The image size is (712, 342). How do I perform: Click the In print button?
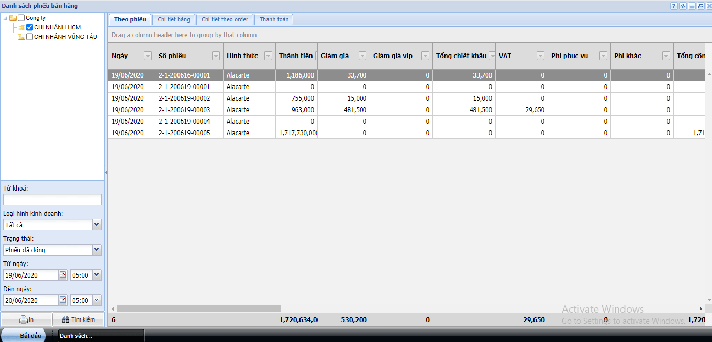26,319
